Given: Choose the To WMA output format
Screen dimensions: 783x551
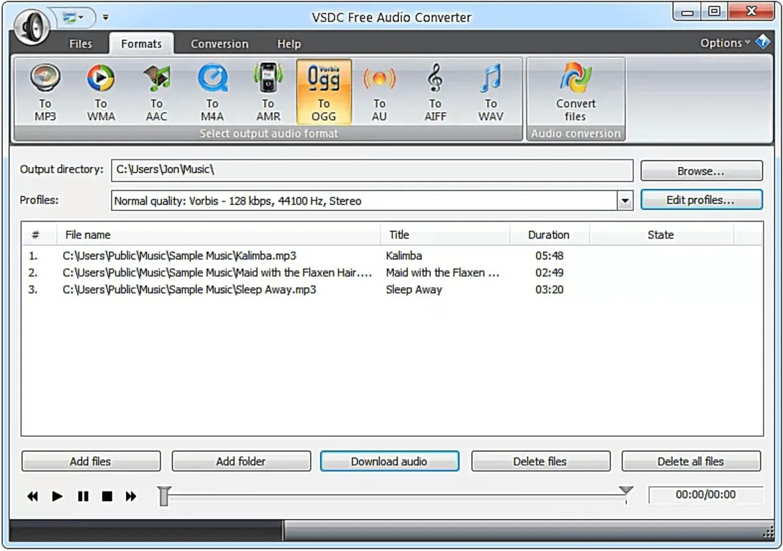Looking at the screenshot, I should [x=101, y=92].
